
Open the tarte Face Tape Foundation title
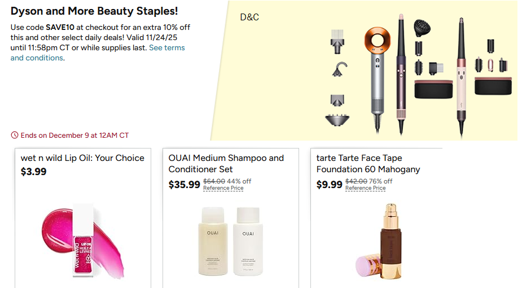(x=368, y=163)
